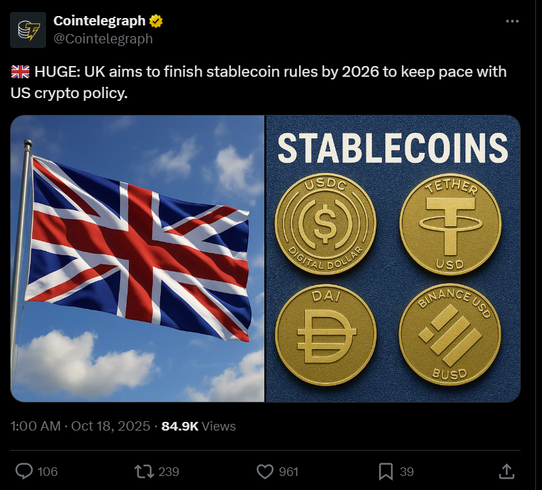Click the Cointelegraph profile avatar
Screen dimensions: 542x490
click(28, 30)
